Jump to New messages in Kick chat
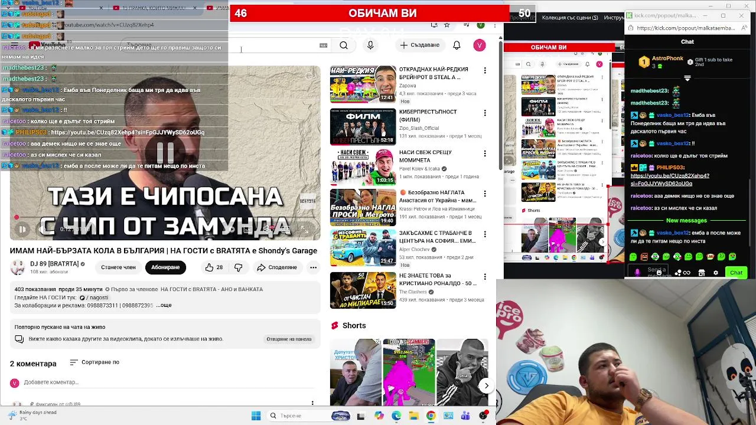Image resolution: width=756 pixels, height=425 pixels. 686,221
